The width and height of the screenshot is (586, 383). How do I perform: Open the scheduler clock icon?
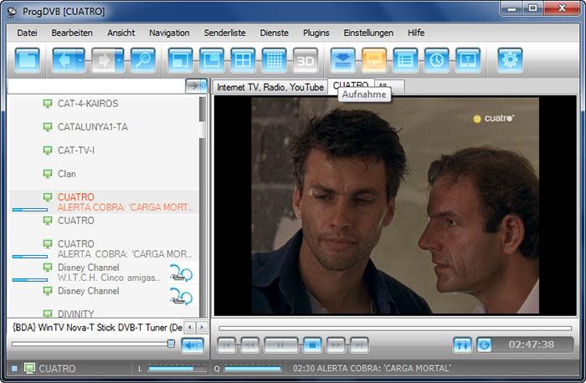pos(436,60)
